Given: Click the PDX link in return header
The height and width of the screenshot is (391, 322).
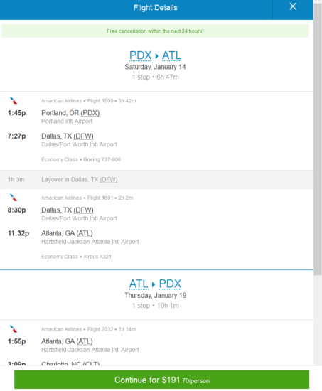Looking at the screenshot, I should [x=170, y=284].
